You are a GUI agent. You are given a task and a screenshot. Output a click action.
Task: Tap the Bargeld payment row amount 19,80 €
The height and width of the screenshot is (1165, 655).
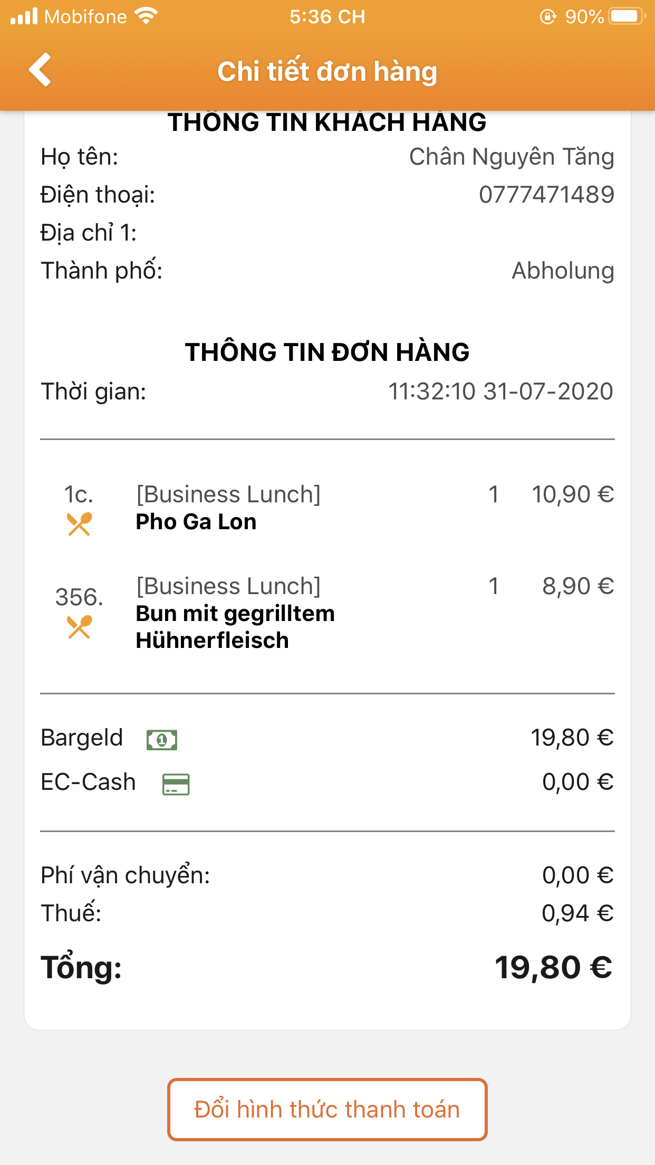tap(572, 738)
